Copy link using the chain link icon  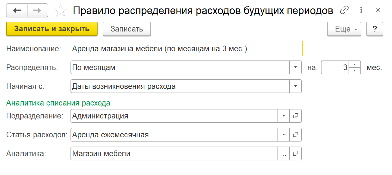(344, 10)
